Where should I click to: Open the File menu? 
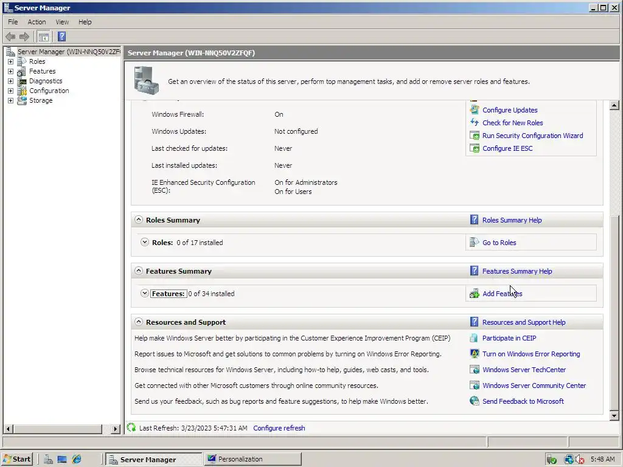pyautogui.click(x=13, y=22)
